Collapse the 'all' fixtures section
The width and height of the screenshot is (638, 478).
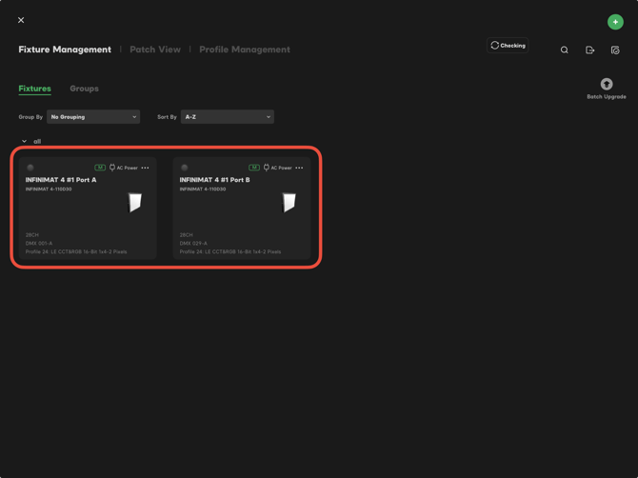[x=25, y=141]
